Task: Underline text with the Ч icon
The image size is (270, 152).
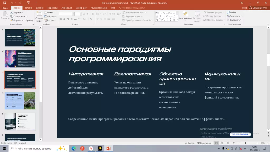Action: 68,19
